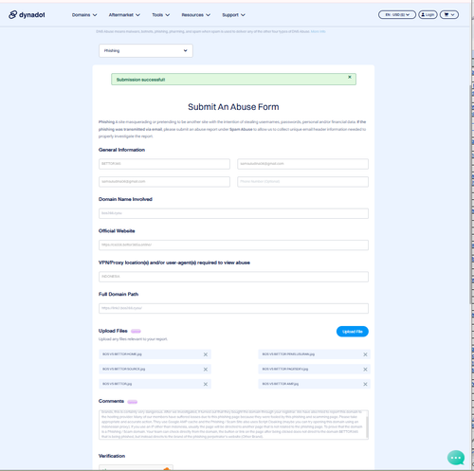Open the shopping cart dropdown
The height and width of the screenshot is (471, 474).
pos(449,14)
